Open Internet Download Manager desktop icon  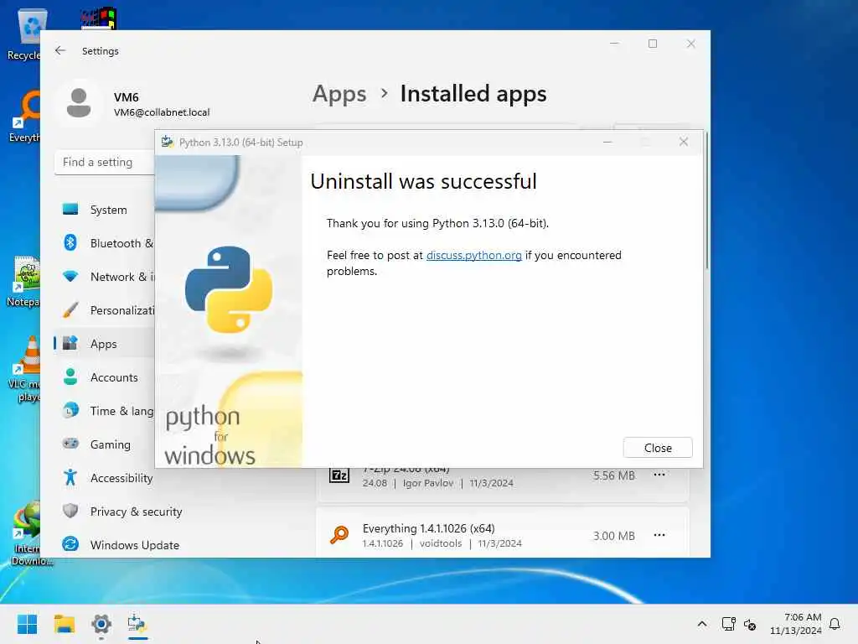click(x=28, y=534)
